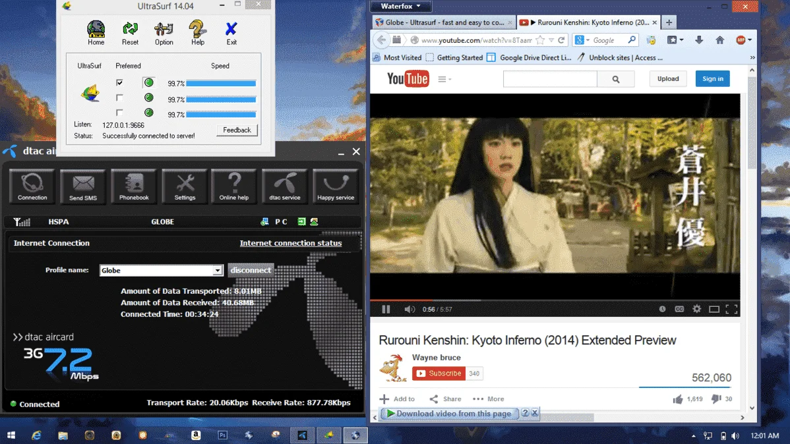The image size is (790, 444).
Task: Mute the YouTube video volume
Action: tap(409, 309)
